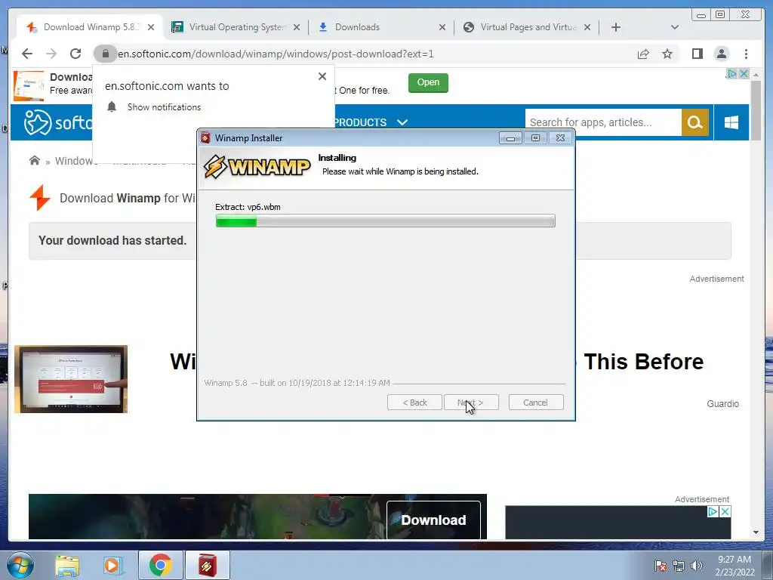Open the Chrome side panel icon
Screen dimensions: 773x580
(697, 54)
